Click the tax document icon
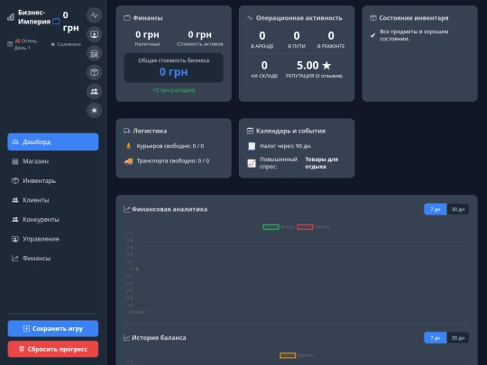 (252, 146)
